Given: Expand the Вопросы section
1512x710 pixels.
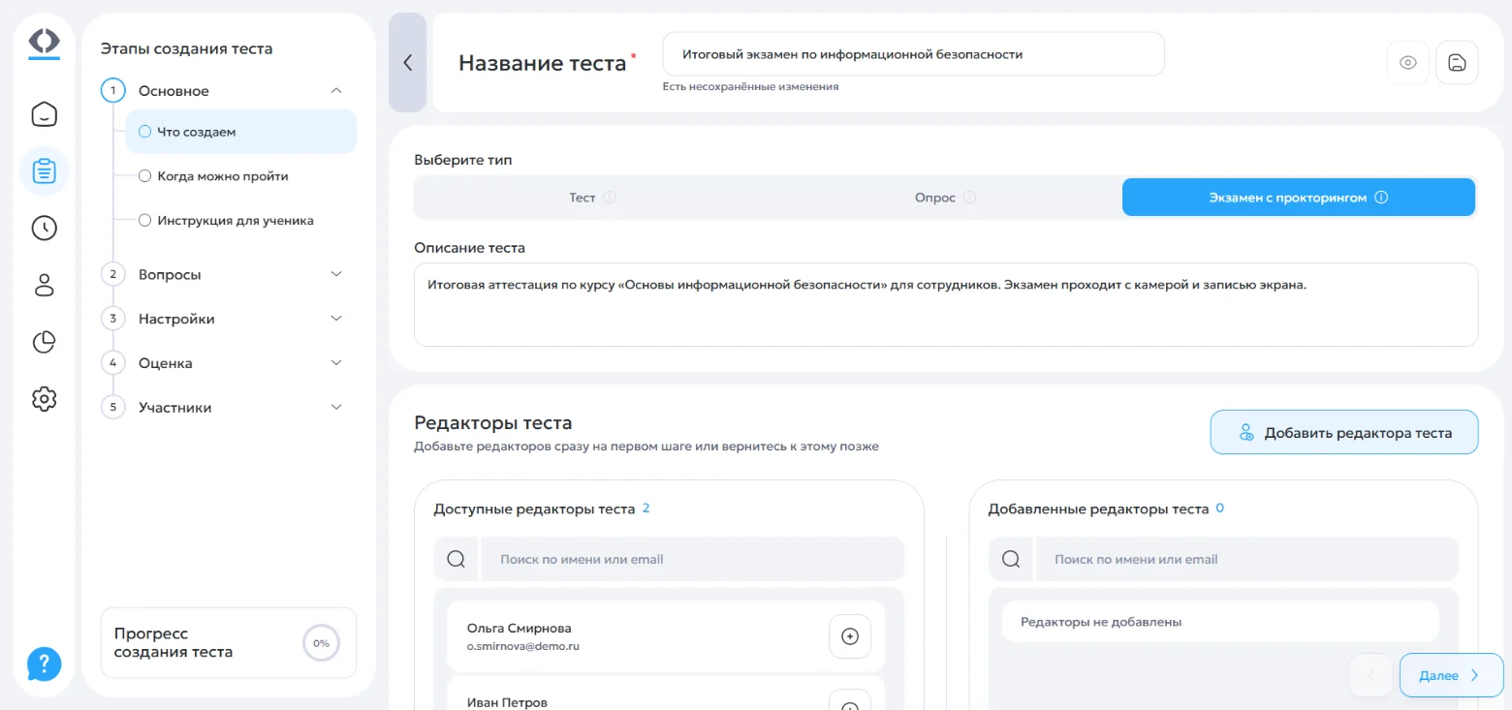Looking at the screenshot, I should [336, 274].
